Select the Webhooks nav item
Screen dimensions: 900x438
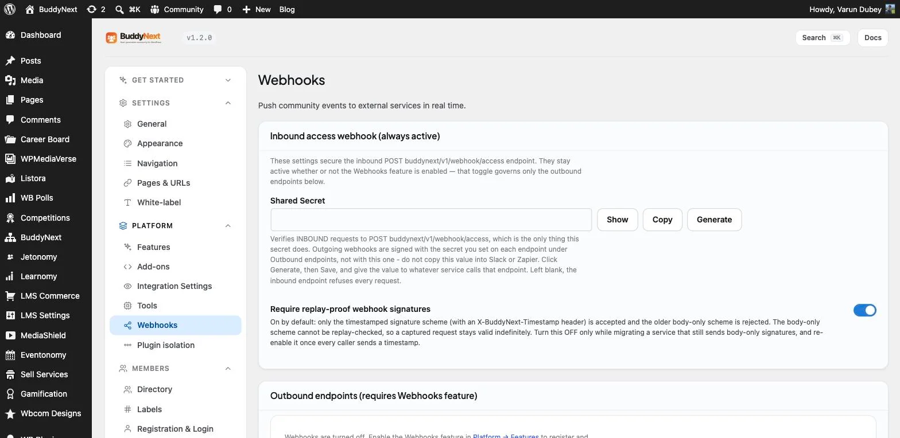pyautogui.click(x=175, y=325)
